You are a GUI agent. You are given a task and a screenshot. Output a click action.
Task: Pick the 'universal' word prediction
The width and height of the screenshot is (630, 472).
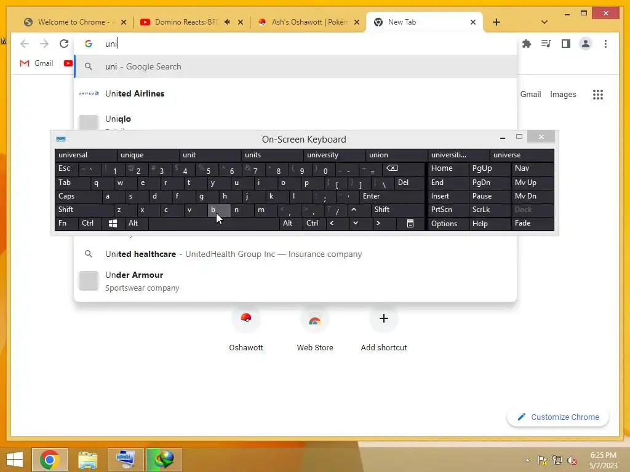86,155
